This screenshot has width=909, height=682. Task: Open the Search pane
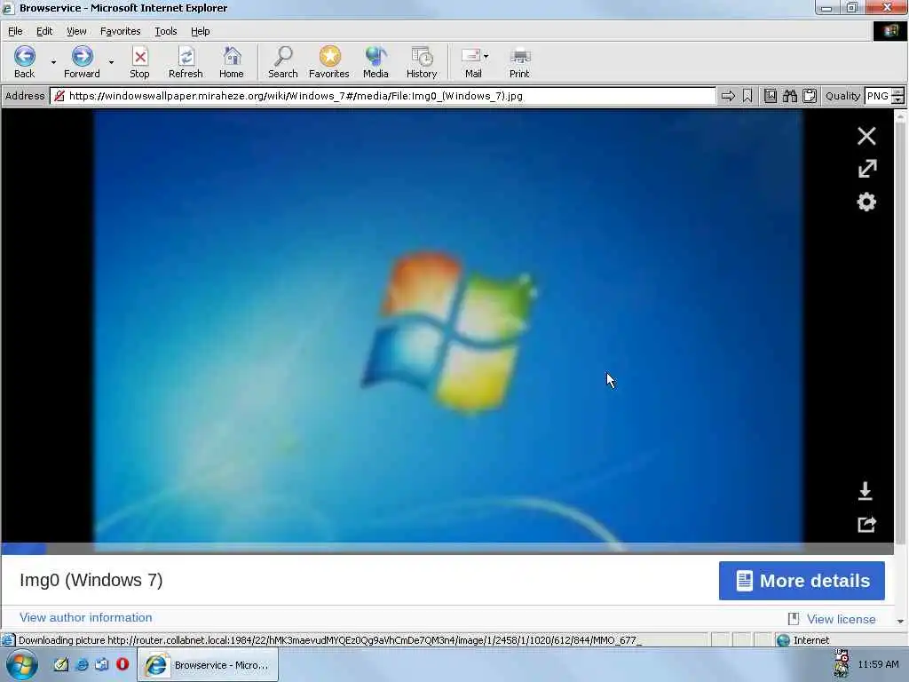coord(283,61)
